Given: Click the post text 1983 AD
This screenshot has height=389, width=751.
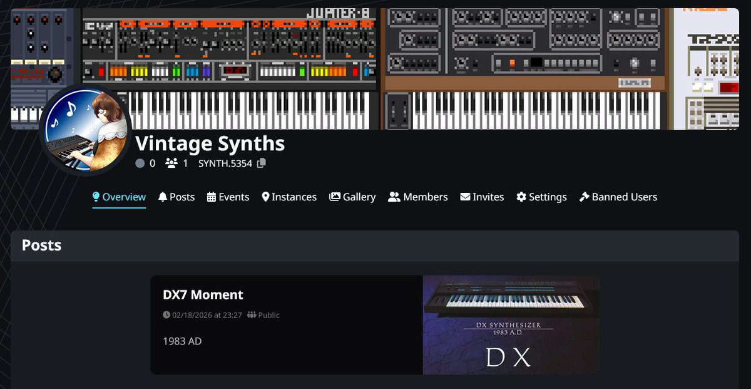Looking at the screenshot, I should click(x=182, y=341).
